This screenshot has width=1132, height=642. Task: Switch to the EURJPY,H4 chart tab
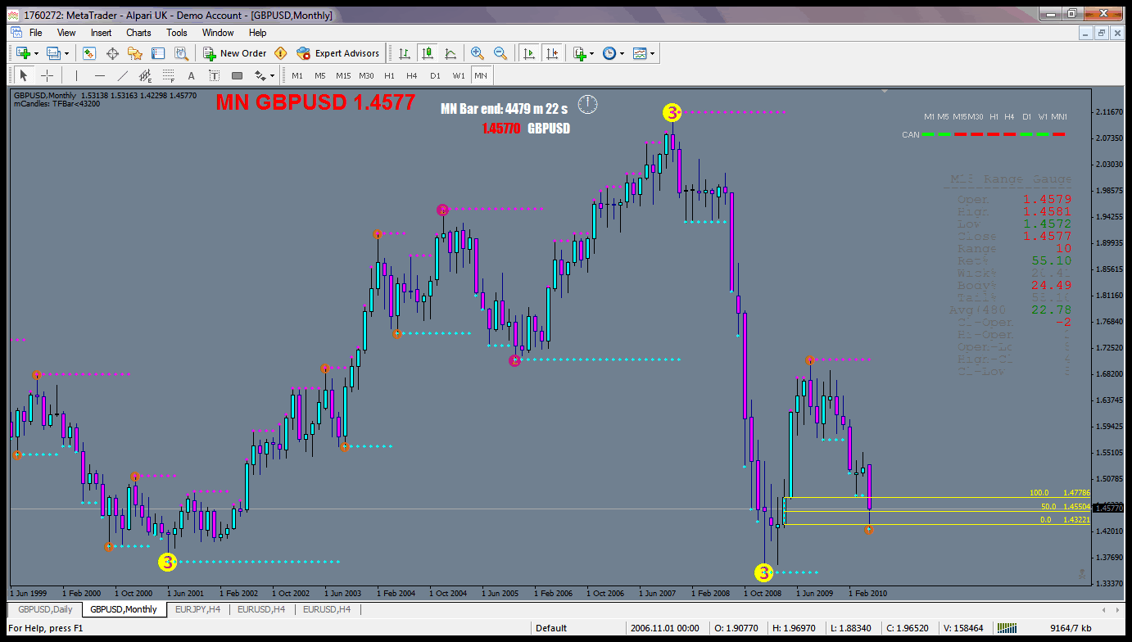197,609
